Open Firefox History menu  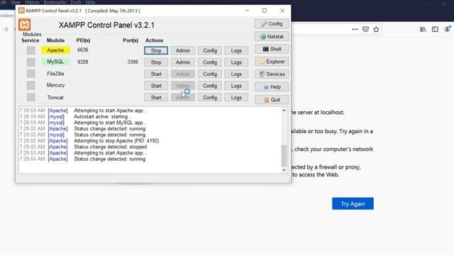[32, 2]
